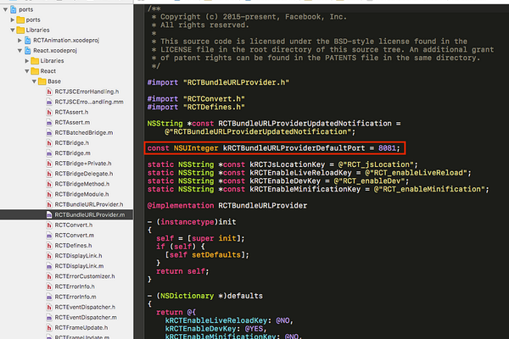
Task: Click header icon of RCTFrameUpdate.h
Action: tap(49, 328)
